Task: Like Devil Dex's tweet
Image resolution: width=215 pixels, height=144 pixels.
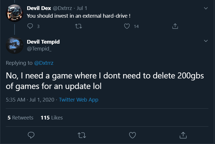Action: [127, 26]
